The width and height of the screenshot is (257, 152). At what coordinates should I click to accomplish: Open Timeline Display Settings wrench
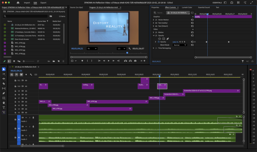31,74
